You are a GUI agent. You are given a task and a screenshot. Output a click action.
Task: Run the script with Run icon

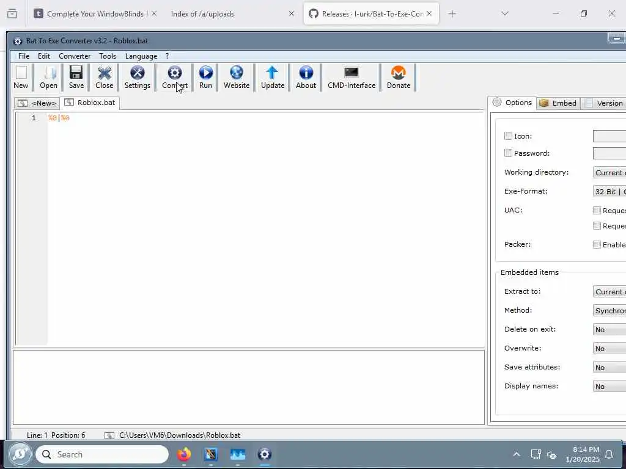pos(205,78)
